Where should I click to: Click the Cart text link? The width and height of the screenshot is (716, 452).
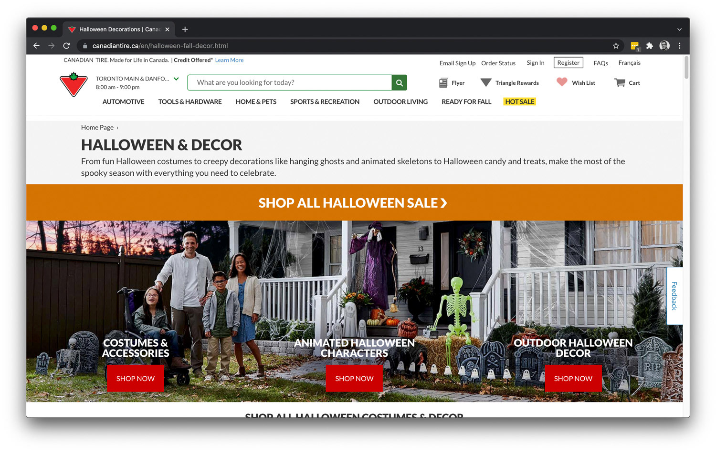(x=634, y=83)
